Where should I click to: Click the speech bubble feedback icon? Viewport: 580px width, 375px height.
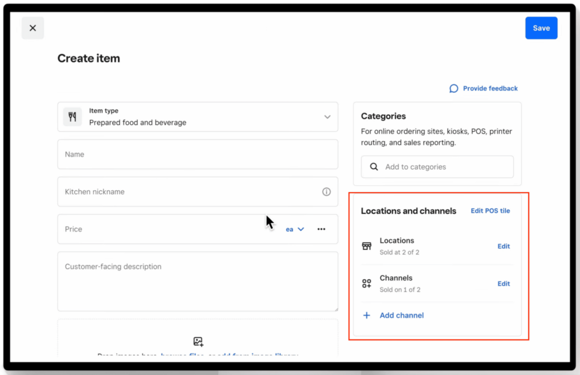453,88
